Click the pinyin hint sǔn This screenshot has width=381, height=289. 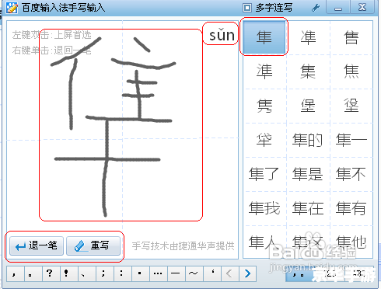pyautogui.click(x=222, y=35)
